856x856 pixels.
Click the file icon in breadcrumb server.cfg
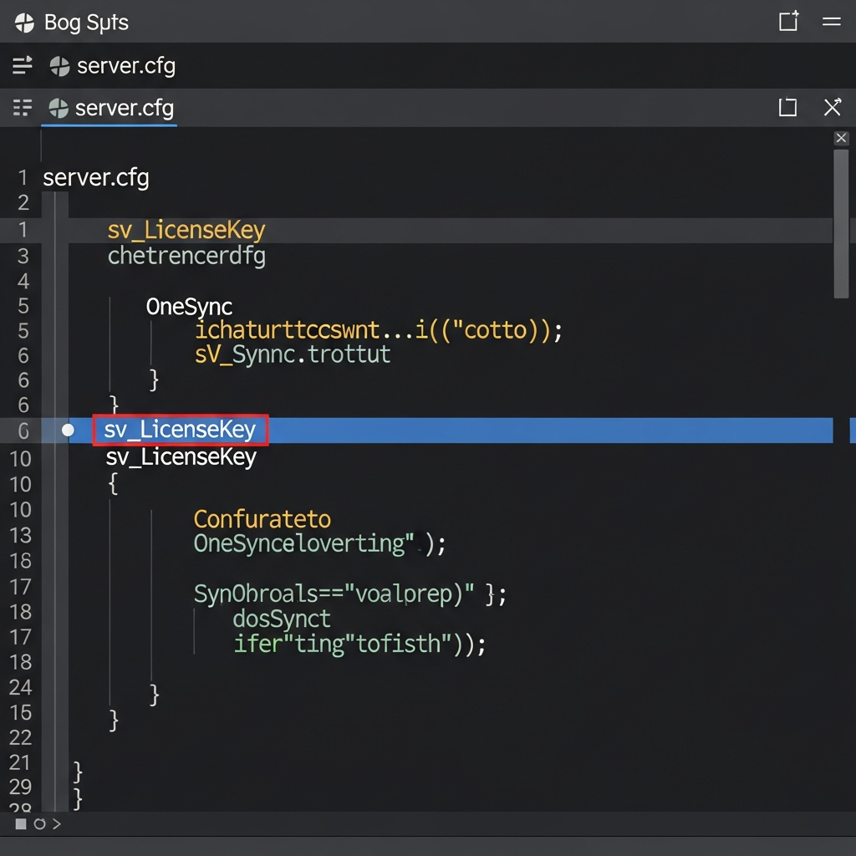click(59, 67)
